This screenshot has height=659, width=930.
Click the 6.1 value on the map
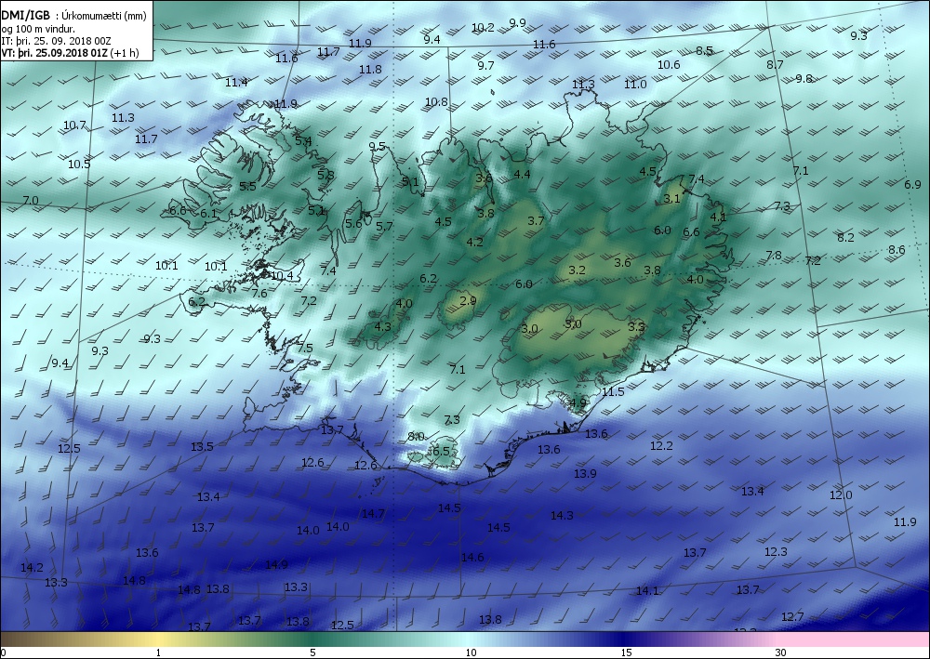click(x=208, y=214)
